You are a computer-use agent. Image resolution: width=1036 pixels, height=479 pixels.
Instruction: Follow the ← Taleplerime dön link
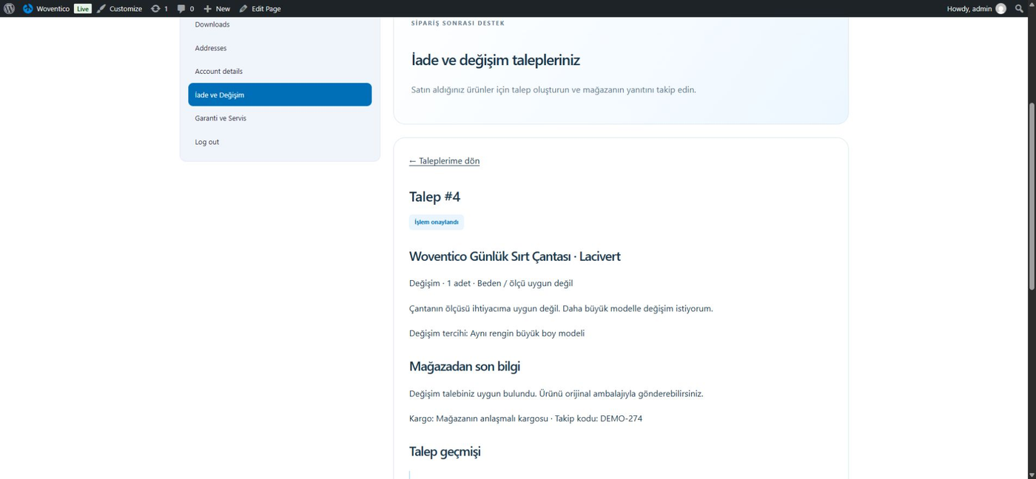point(444,161)
